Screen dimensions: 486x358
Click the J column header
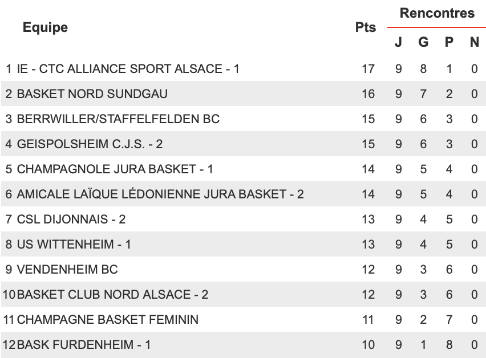(398, 42)
